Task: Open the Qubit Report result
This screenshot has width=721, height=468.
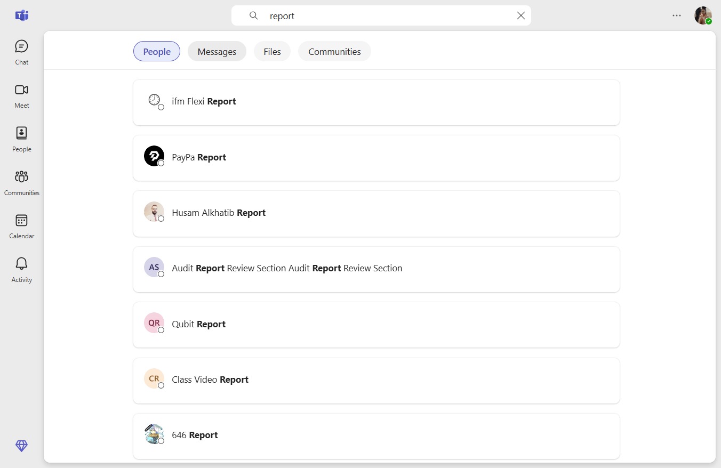Action: click(x=376, y=325)
